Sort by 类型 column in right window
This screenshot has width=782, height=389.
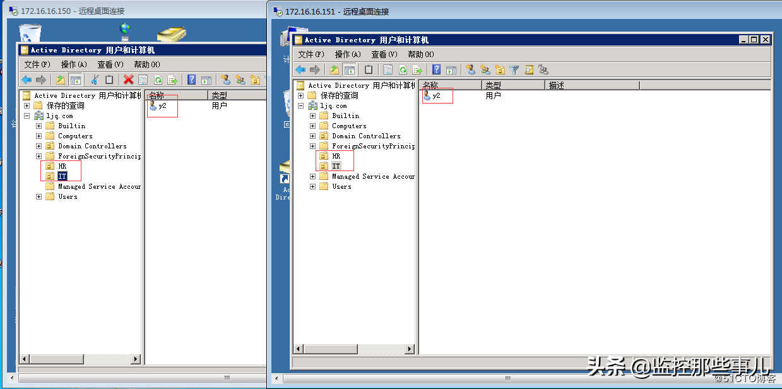(x=513, y=85)
